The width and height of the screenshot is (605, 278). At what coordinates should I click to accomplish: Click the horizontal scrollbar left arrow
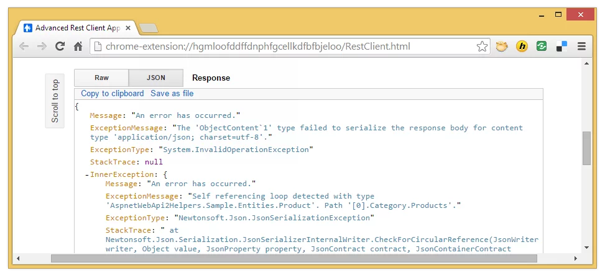tap(18, 258)
